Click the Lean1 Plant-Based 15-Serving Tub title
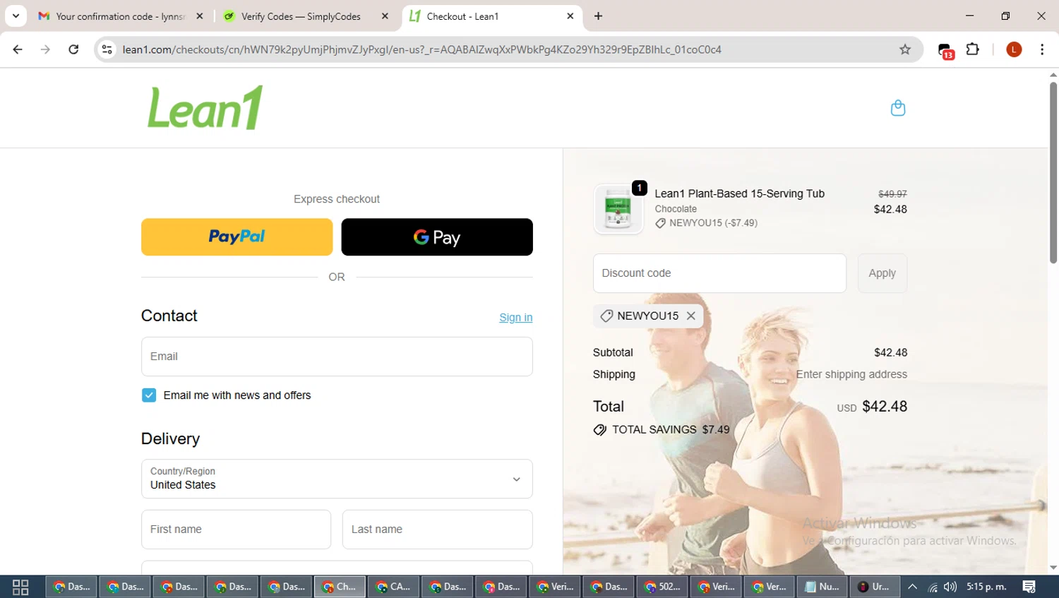Screen dimensions: 1059x598 739,193
